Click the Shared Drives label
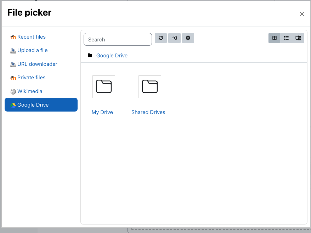This screenshot has width=311, height=233. (x=148, y=112)
